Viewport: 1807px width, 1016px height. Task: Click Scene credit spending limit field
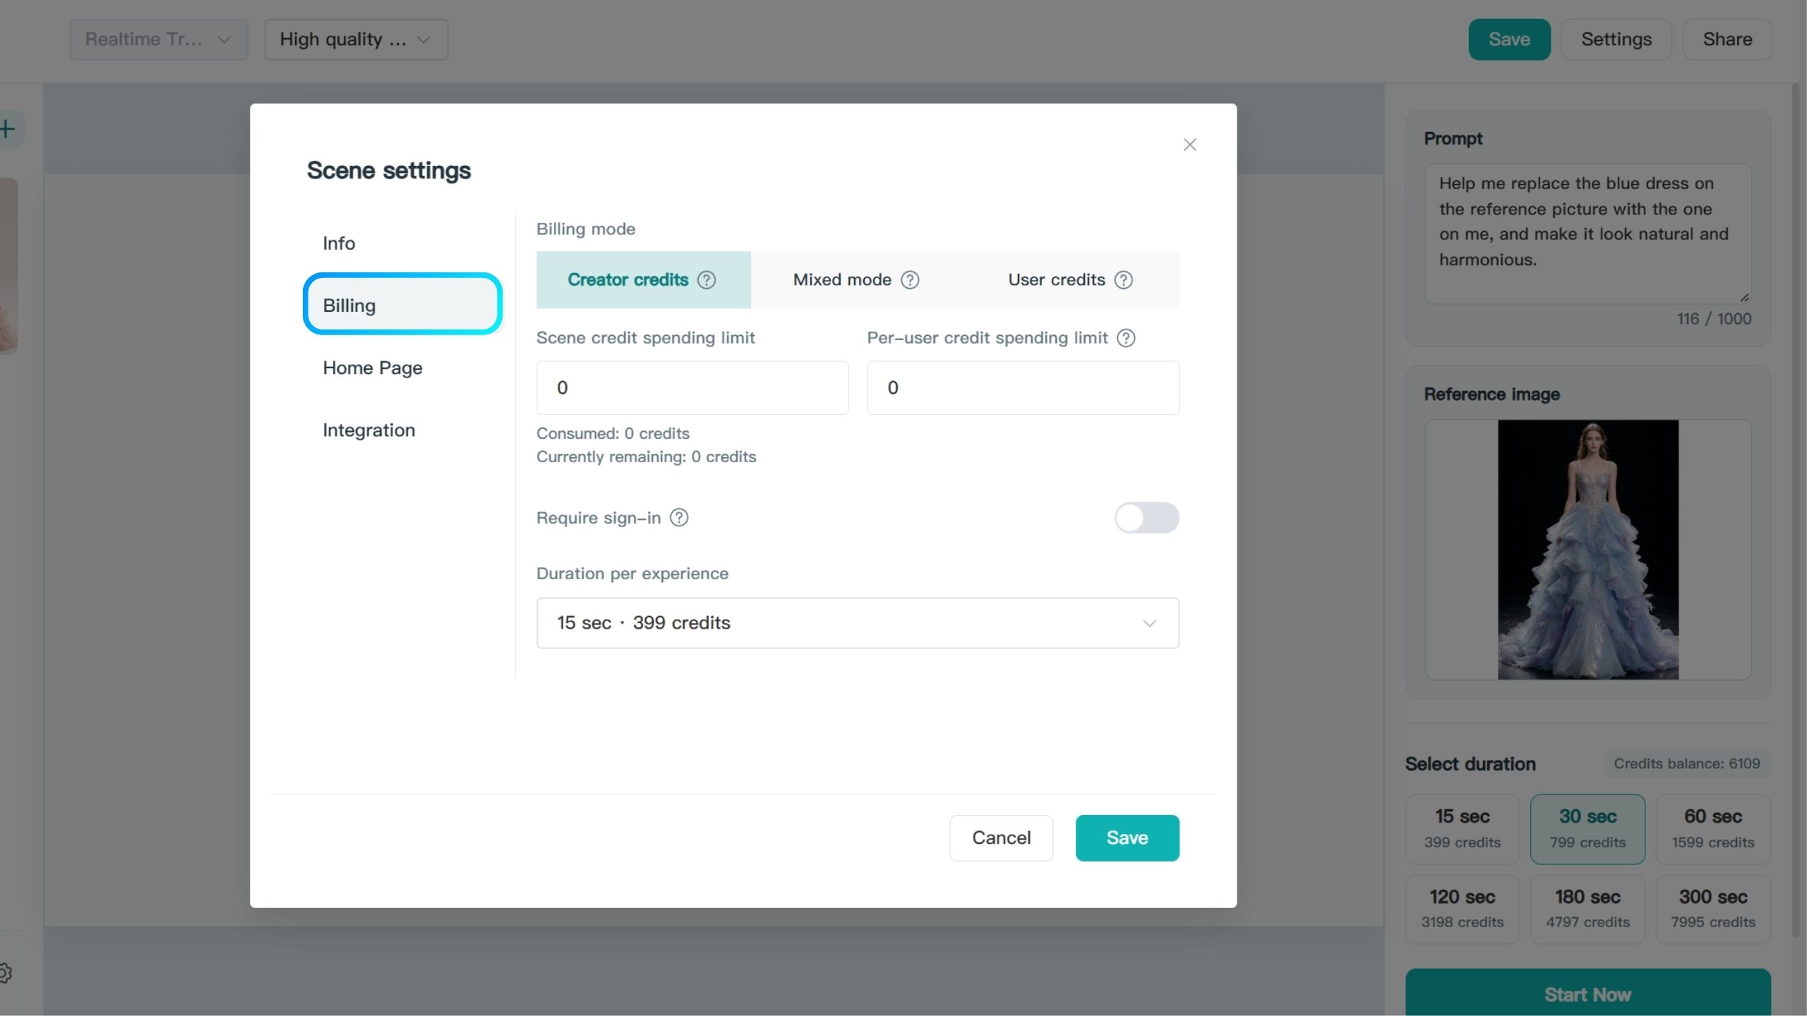tap(692, 388)
